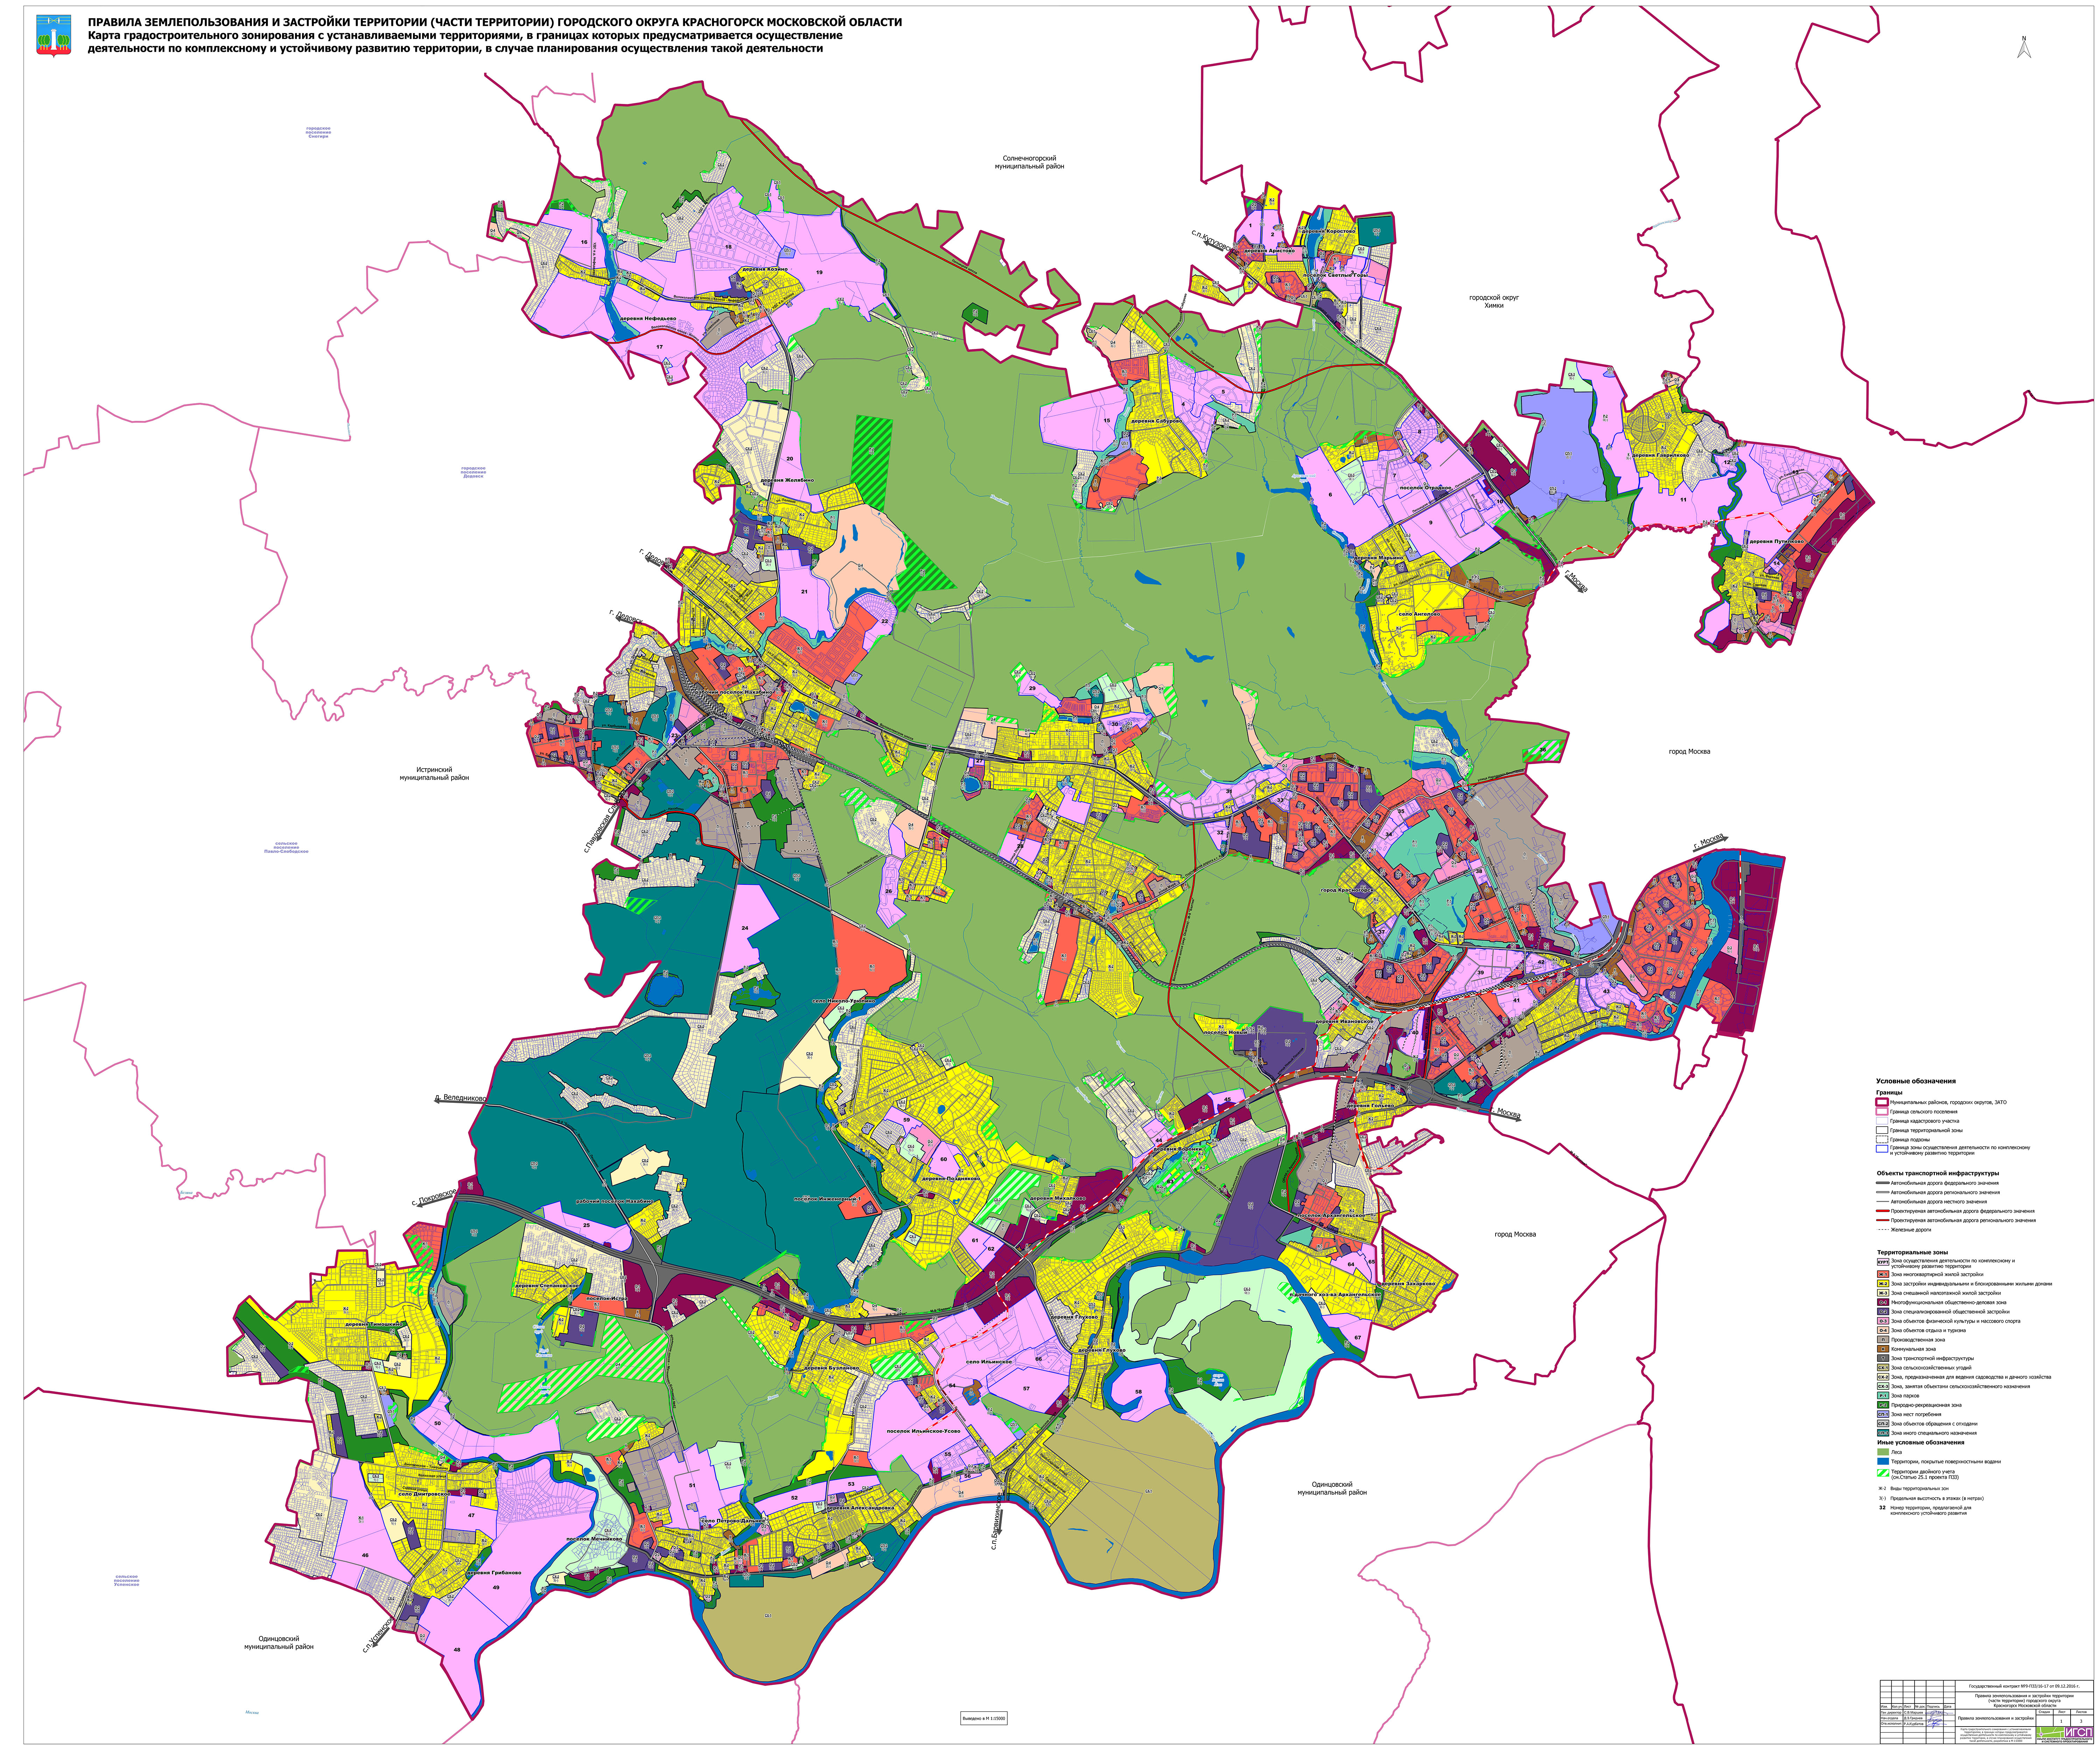2100x1750 pixels.
Task: Click the СП-2 waste facilities swatch
Action: [x=1883, y=1424]
